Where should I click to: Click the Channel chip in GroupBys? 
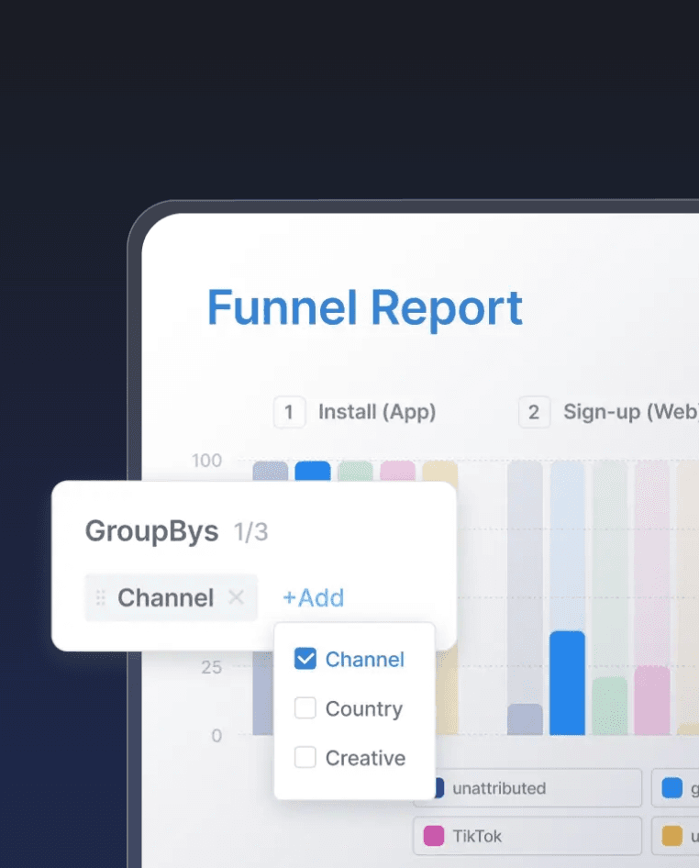171,598
